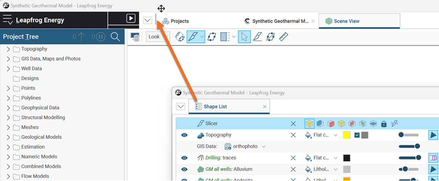Open the Project Tree search magnifier
Image resolution: width=439 pixels, height=181 pixels.
click(x=115, y=37)
